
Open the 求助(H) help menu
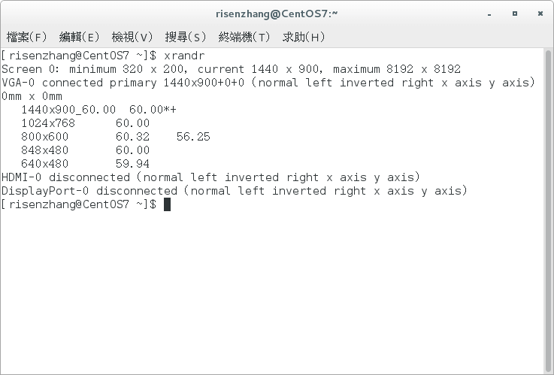(304, 37)
